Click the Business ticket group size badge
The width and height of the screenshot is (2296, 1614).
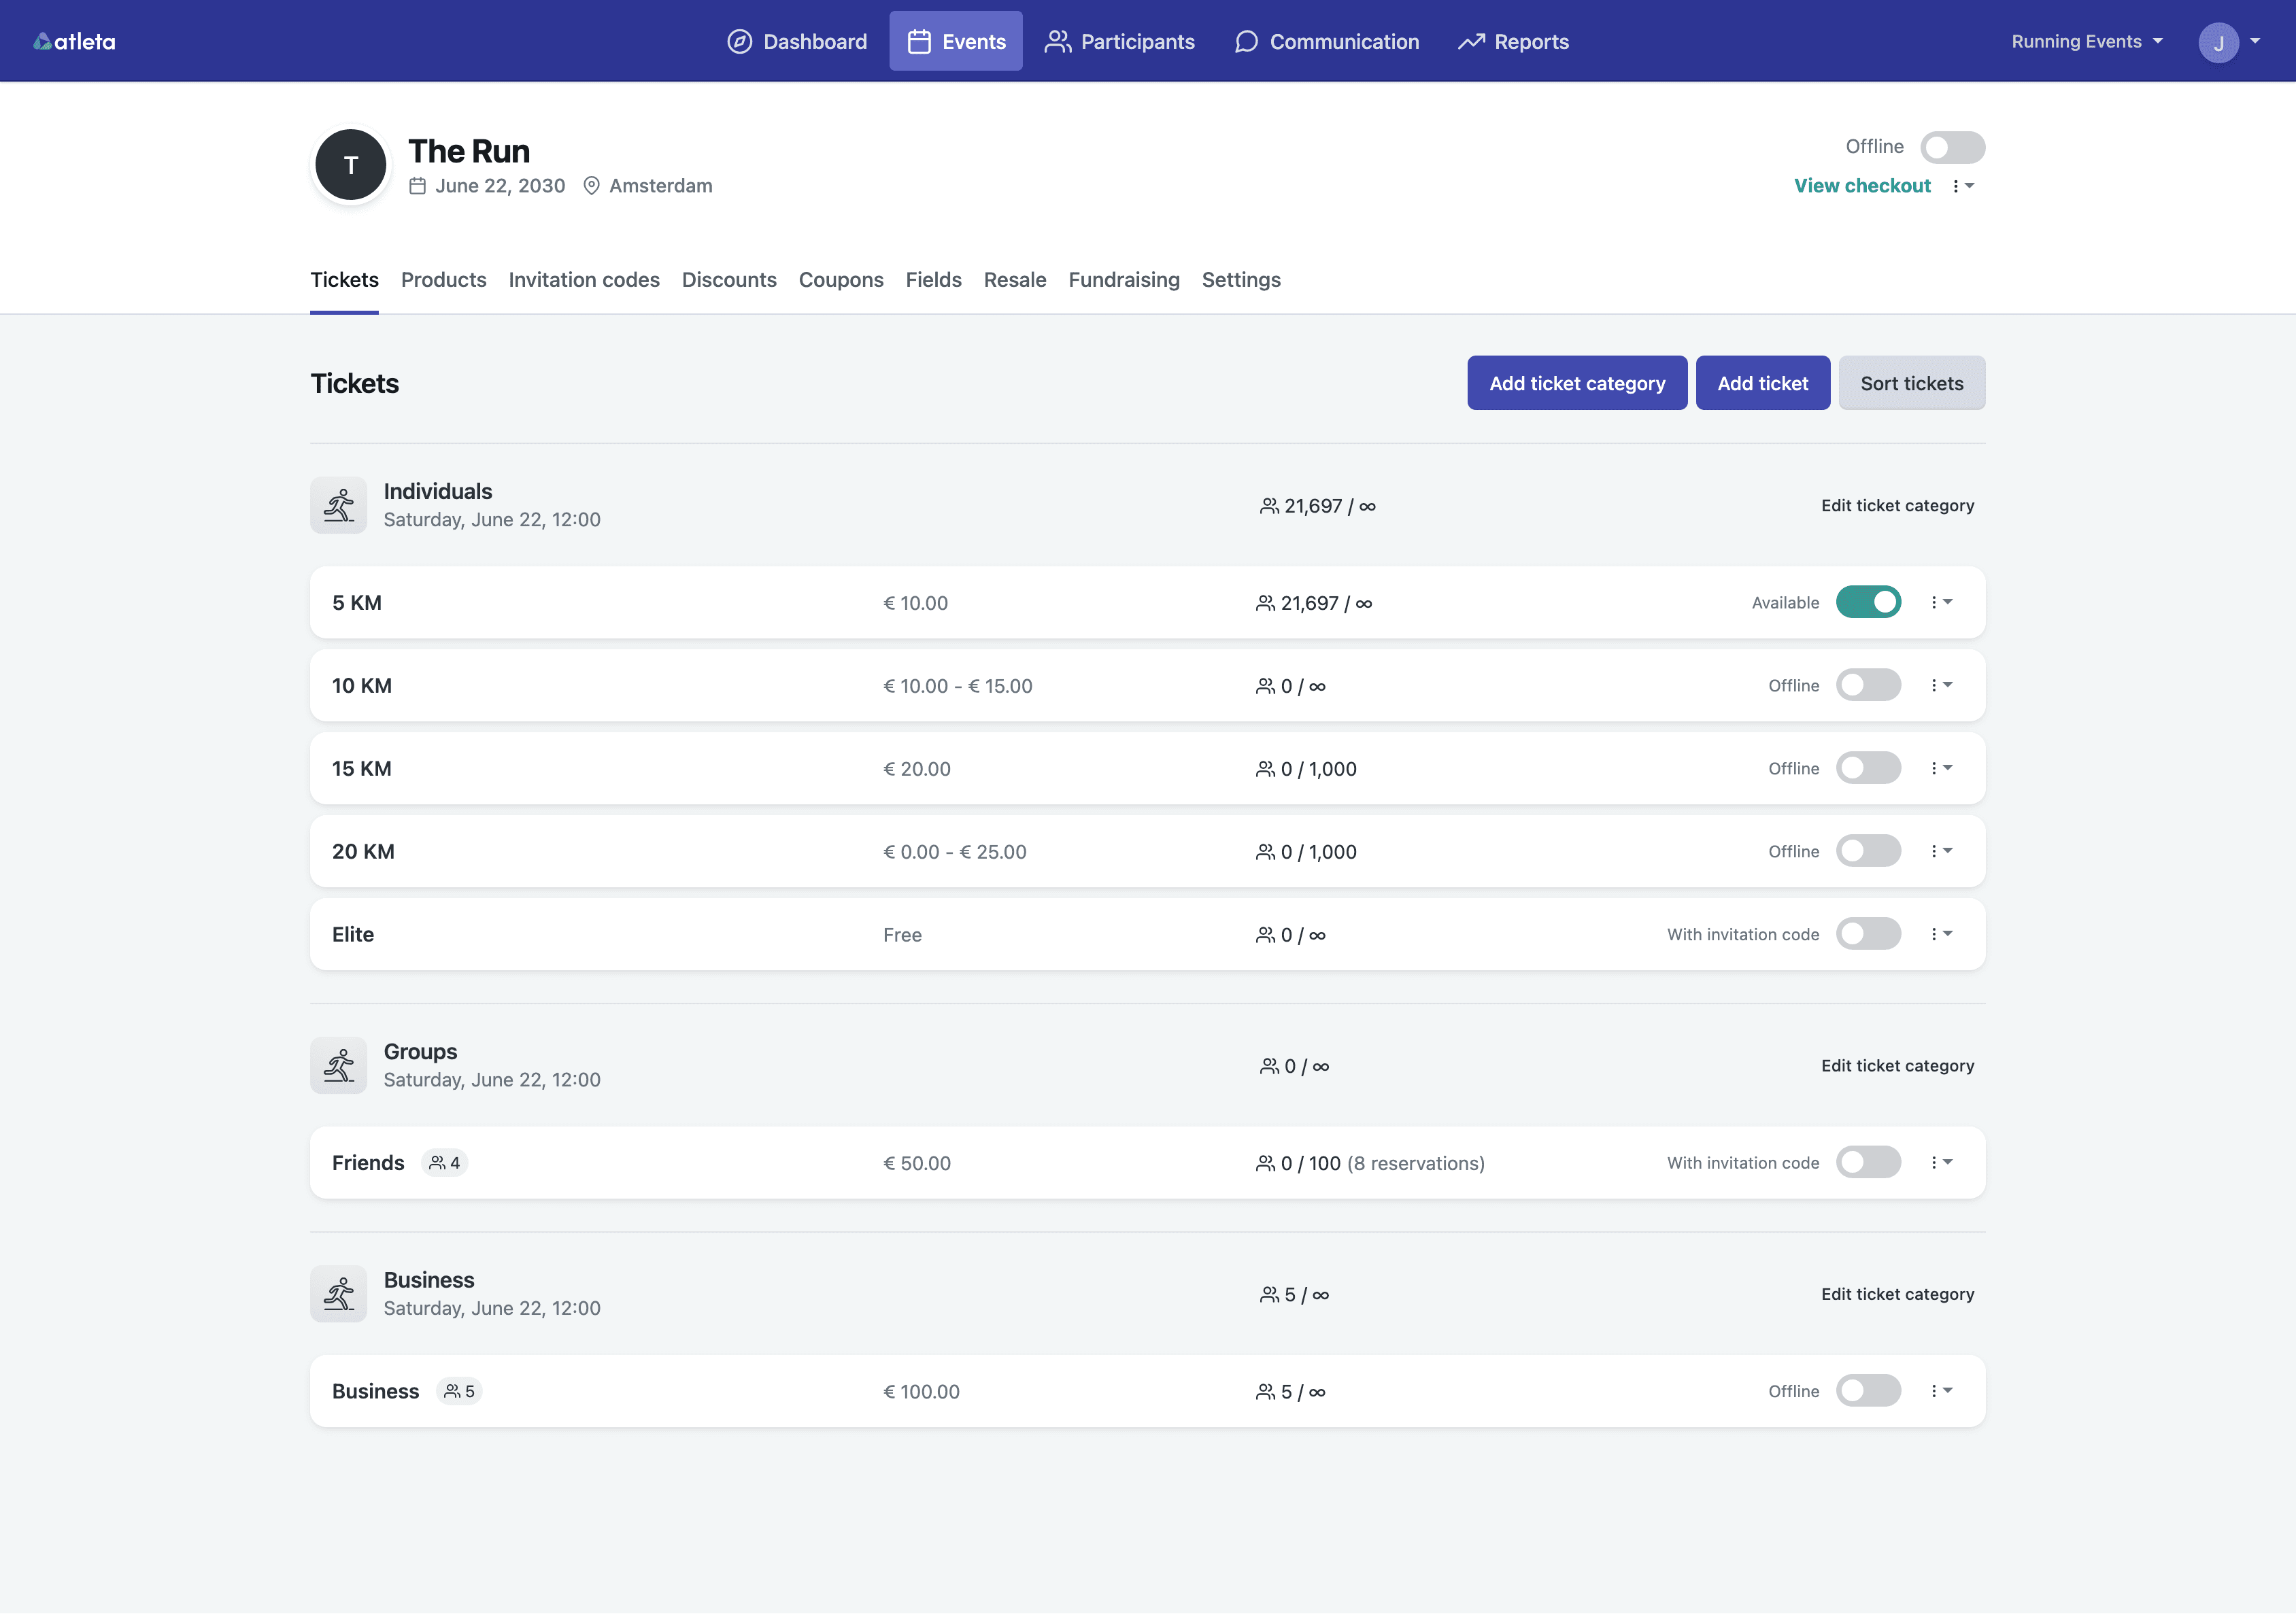(x=460, y=1391)
